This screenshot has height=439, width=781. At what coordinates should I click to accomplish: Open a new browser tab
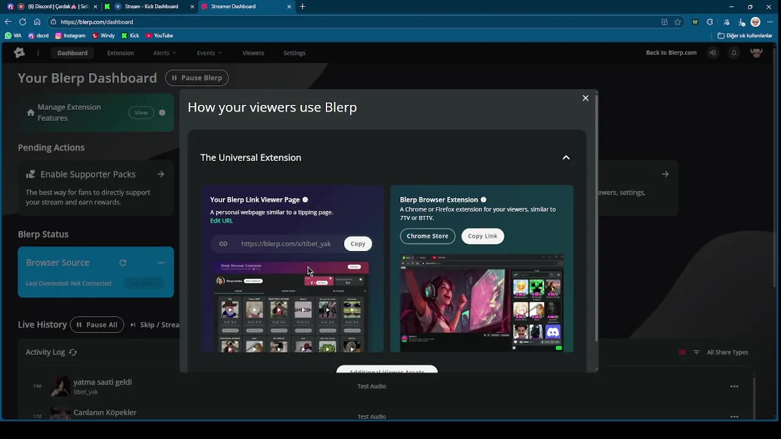[302, 7]
